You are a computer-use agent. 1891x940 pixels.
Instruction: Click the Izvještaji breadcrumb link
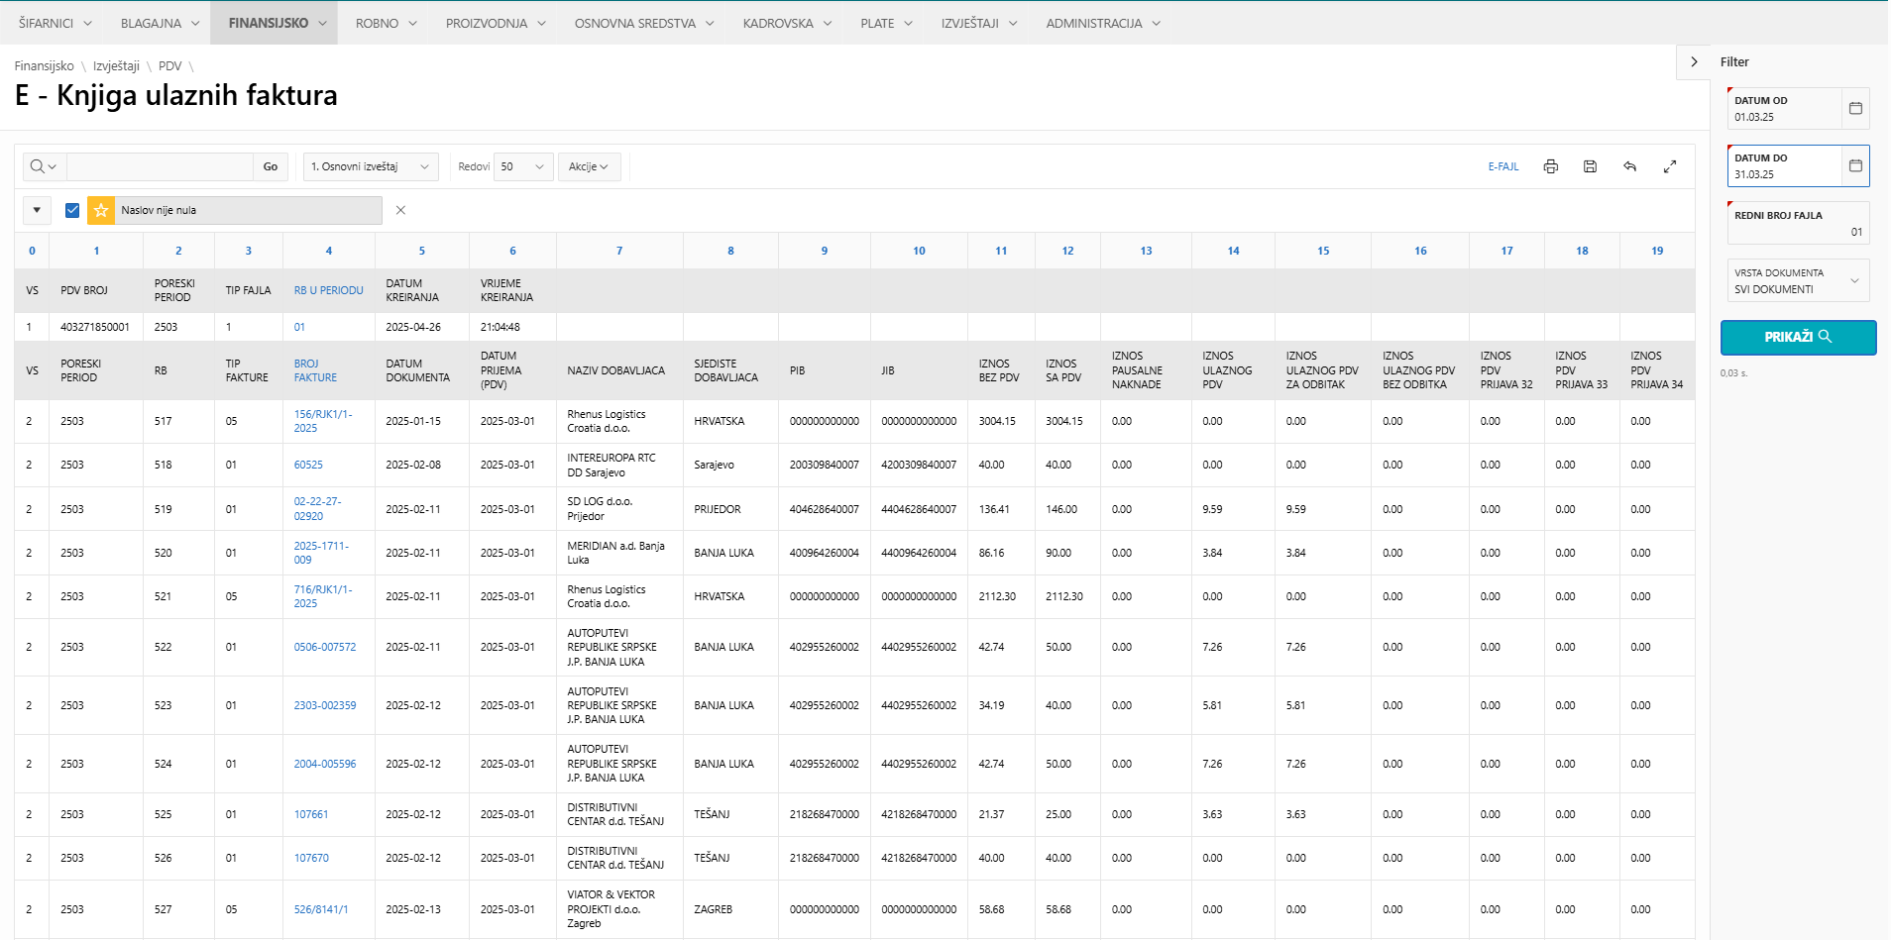coord(116,65)
